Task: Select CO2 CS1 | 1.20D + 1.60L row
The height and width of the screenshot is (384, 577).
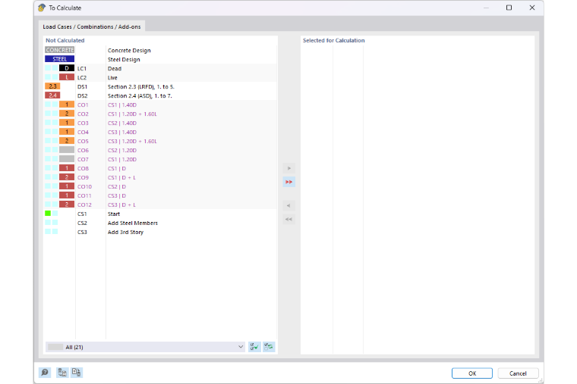Action: point(160,114)
